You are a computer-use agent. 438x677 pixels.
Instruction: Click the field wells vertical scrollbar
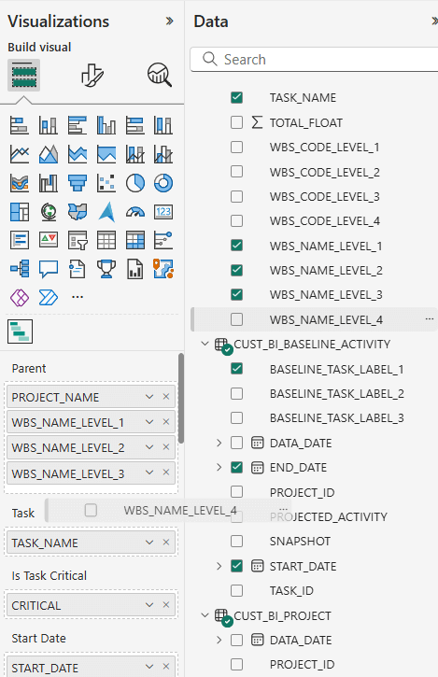click(x=181, y=398)
